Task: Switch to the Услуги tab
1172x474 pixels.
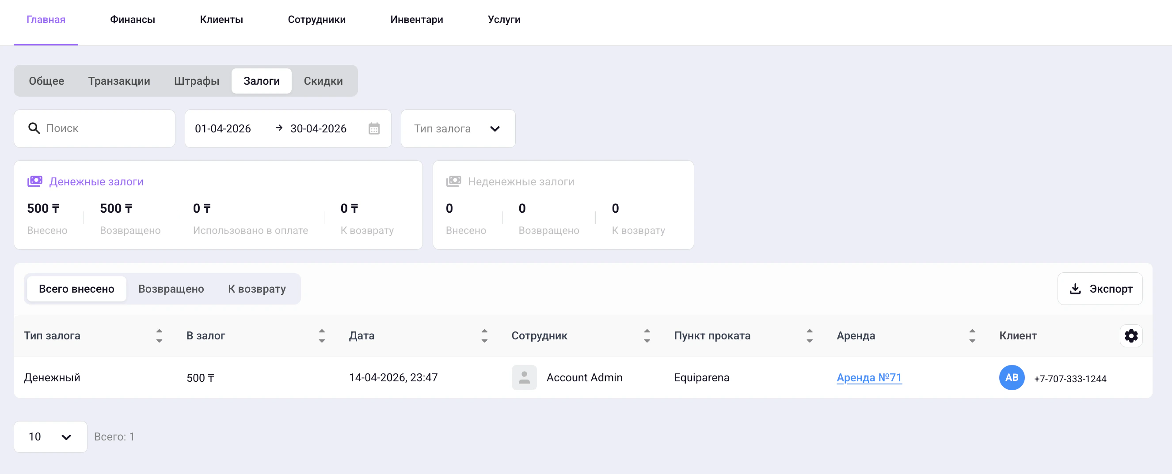Action: tap(504, 19)
